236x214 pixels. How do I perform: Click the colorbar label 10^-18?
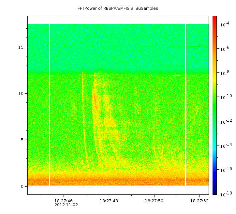[x=226, y=194]
